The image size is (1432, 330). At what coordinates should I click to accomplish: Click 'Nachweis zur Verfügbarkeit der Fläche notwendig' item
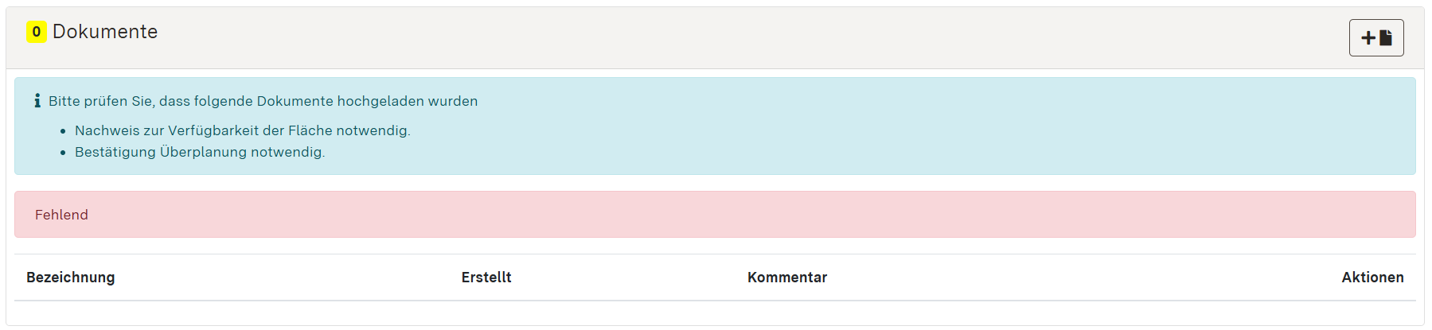242,130
